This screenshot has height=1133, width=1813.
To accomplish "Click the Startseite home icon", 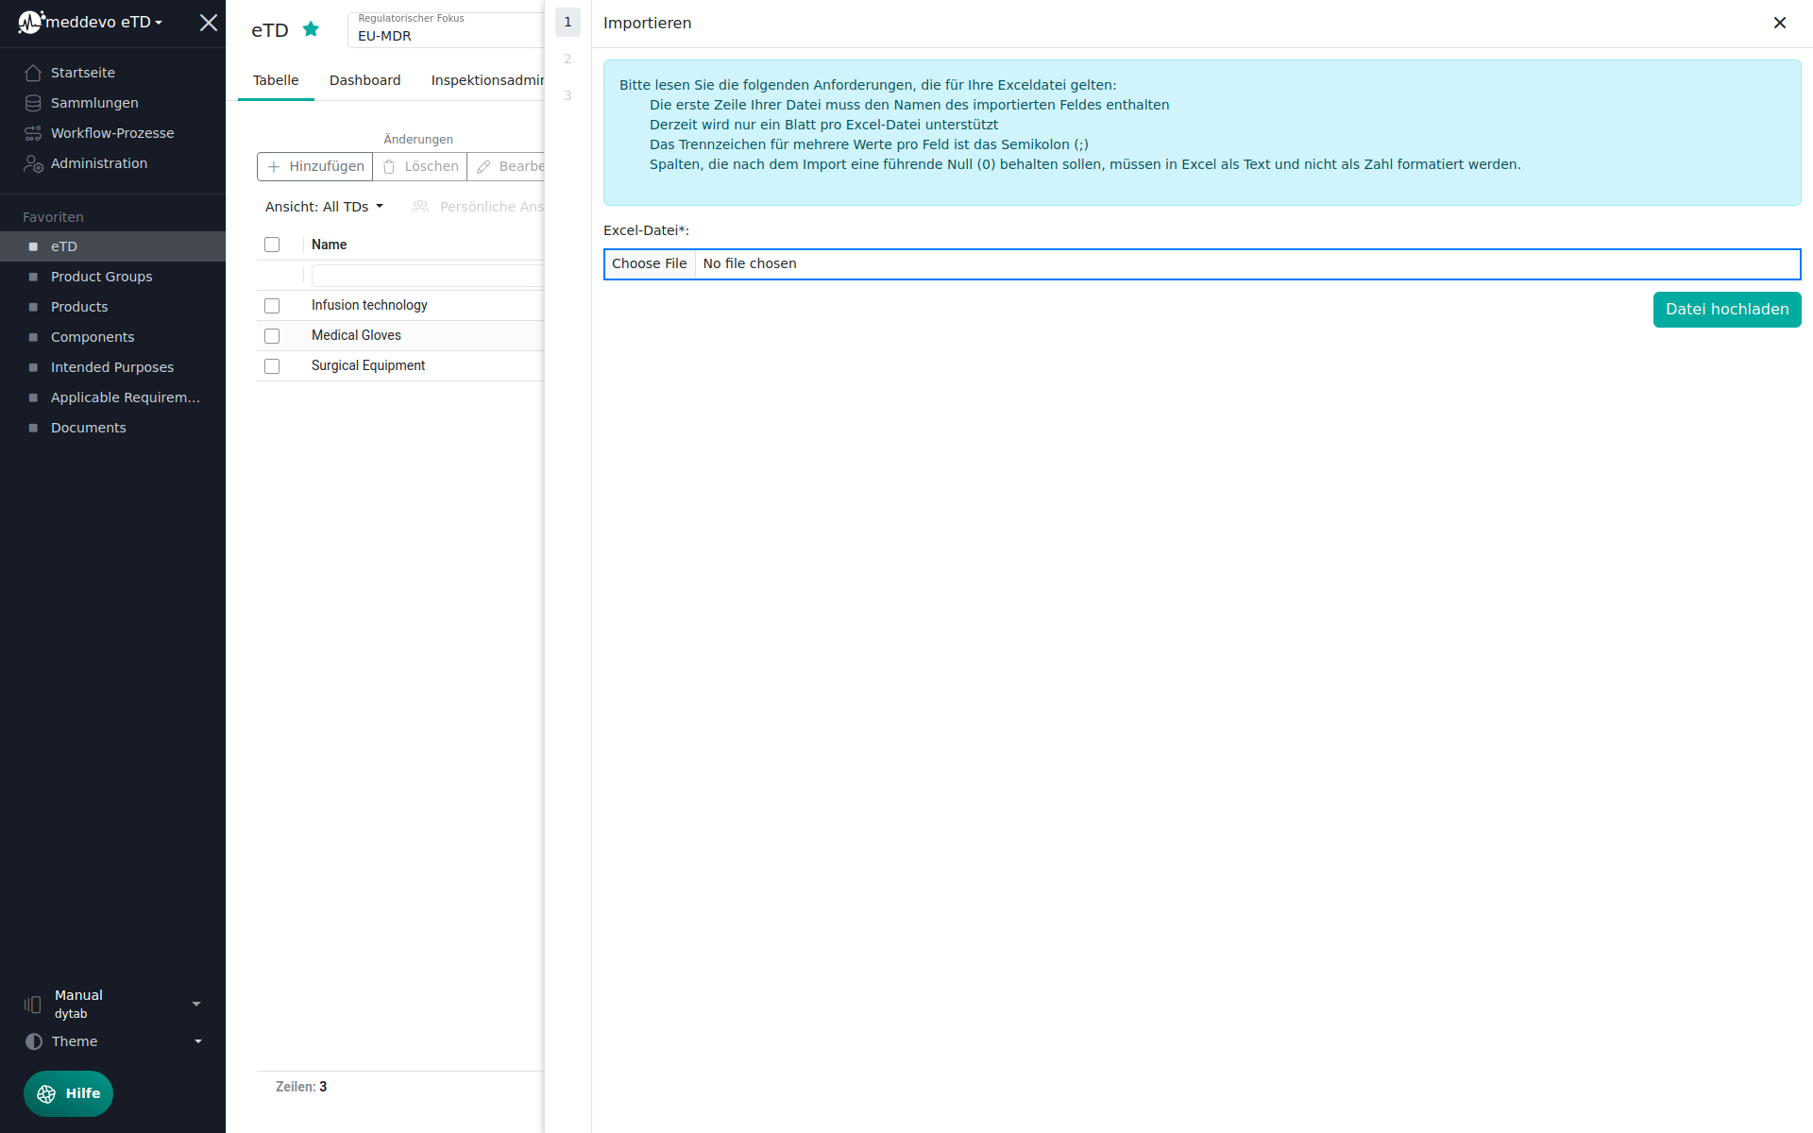I will (x=33, y=73).
